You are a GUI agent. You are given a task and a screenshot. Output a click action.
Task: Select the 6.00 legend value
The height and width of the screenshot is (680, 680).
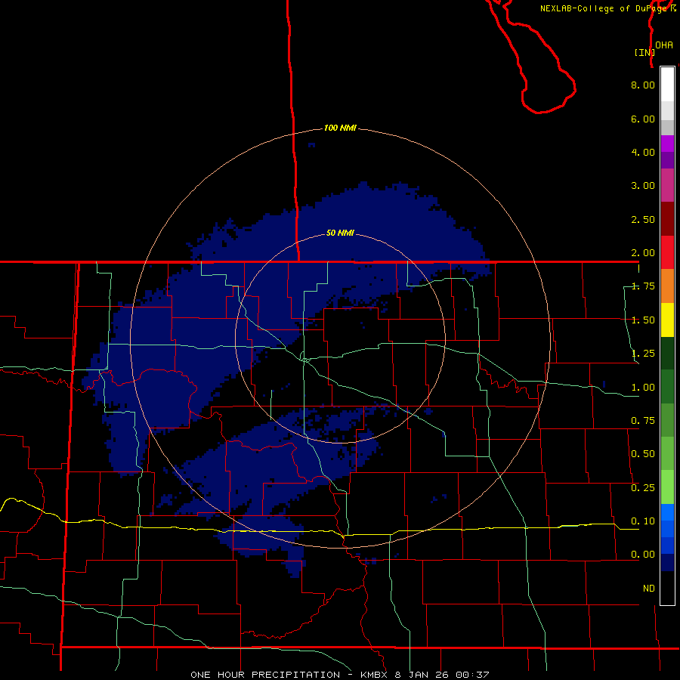[643, 119]
